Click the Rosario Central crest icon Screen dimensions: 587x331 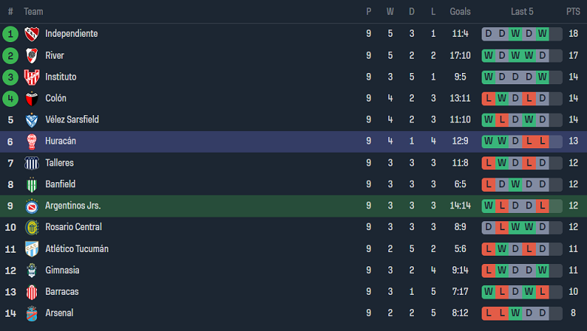pyautogui.click(x=32, y=227)
